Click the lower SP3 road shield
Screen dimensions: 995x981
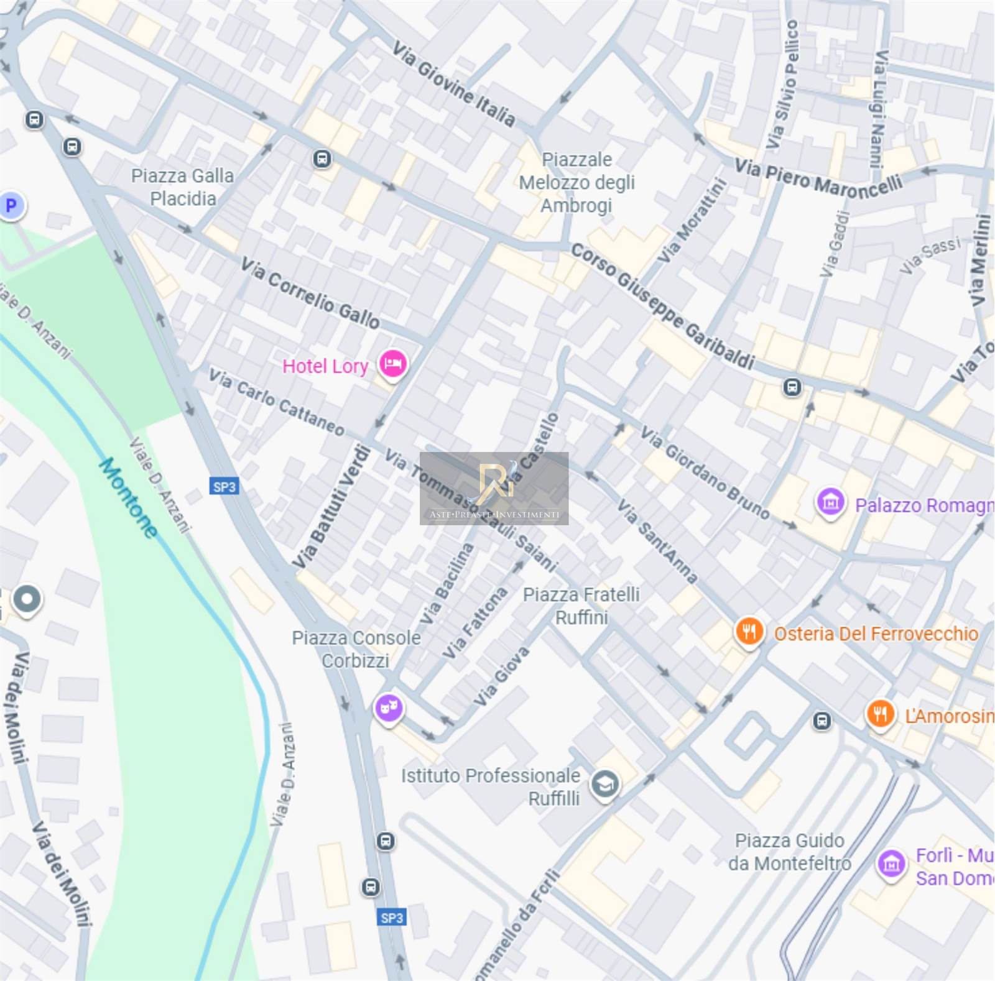coord(392,918)
